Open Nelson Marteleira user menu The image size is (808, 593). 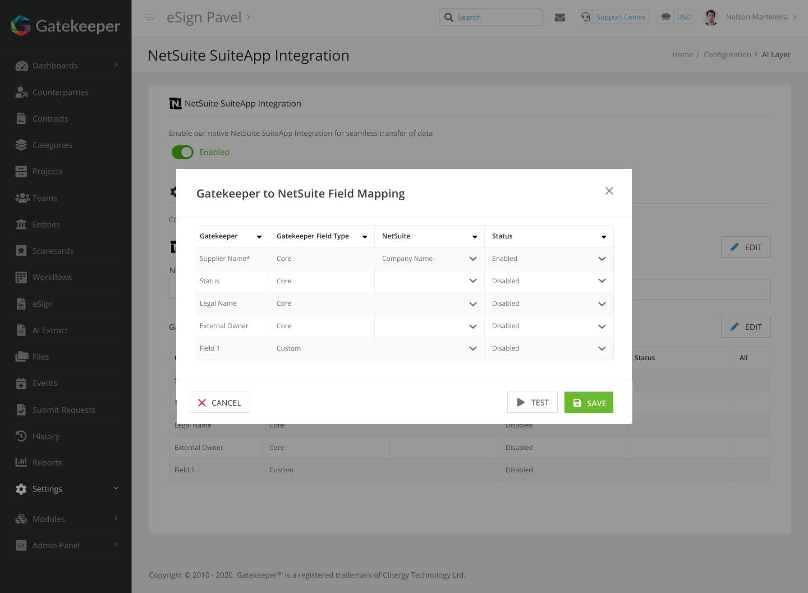pos(761,17)
